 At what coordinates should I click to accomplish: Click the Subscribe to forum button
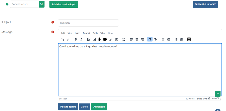click(x=205, y=4)
